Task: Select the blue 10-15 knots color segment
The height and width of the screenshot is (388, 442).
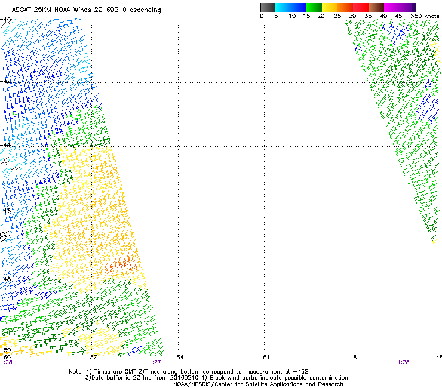Action: point(299,7)
